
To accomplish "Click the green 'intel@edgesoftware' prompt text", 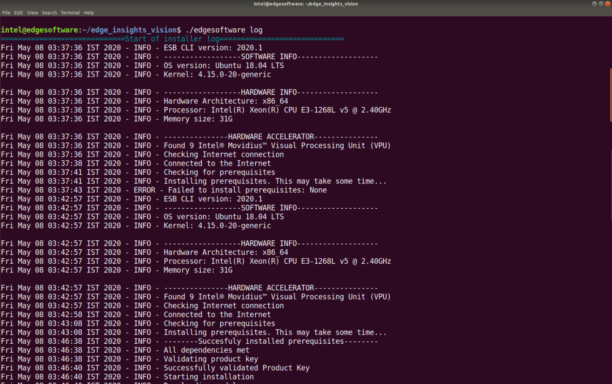I will pos(39,30).
